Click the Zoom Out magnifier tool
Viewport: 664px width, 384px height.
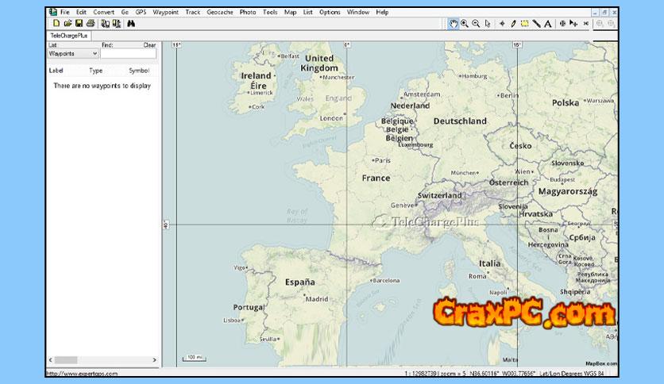(476, 24)
